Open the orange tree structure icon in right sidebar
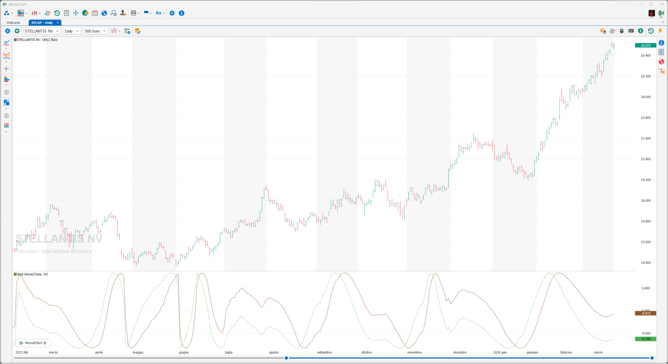Image resolution: width=668 pixels, height=364 pixels. [661, 71]
